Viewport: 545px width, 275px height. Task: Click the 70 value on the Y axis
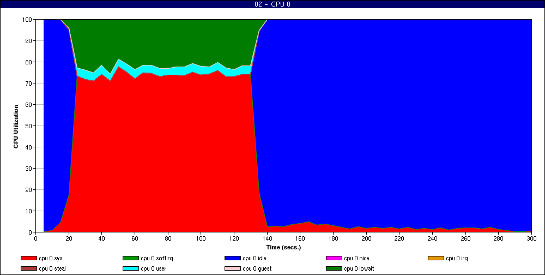[29, 83]
